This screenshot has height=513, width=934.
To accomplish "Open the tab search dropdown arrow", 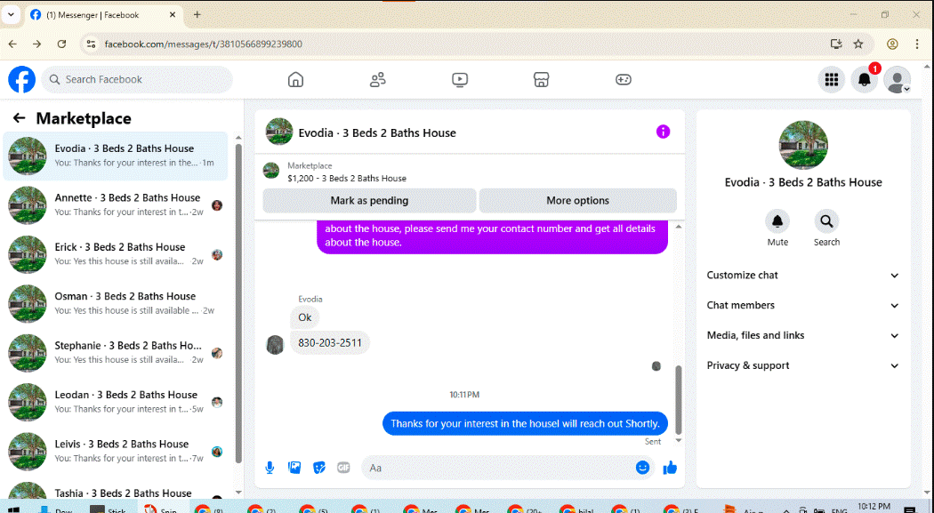I will point(11,15).
